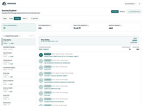Select the Total Conversions card
The image size is (143, 106).
coord(19,27)
